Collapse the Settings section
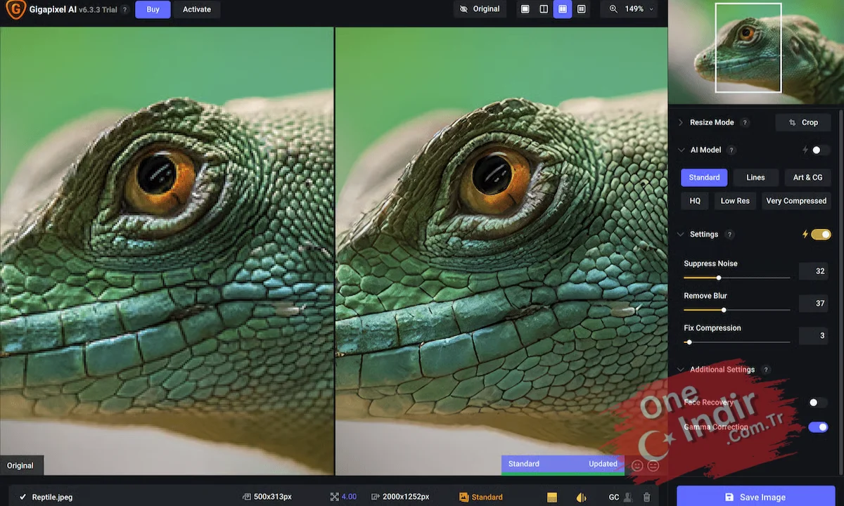 [680, 235]
